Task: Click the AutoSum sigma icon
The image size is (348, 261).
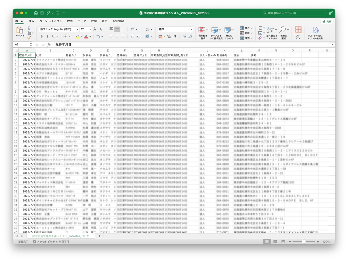Action: click(x=260, y=28)
